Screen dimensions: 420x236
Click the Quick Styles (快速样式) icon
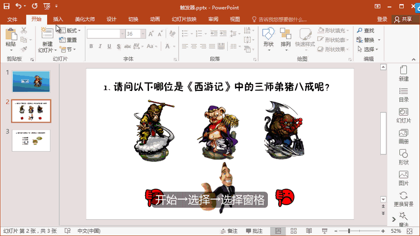pos(305,34)
